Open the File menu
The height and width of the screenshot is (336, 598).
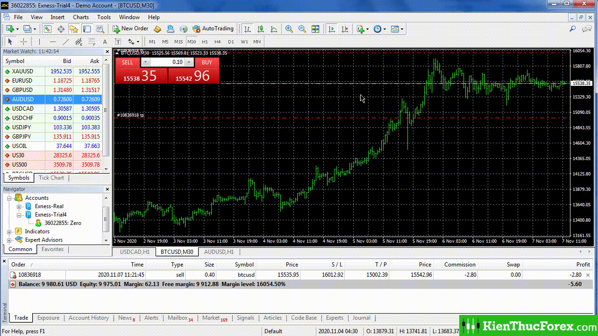point(18,17)
